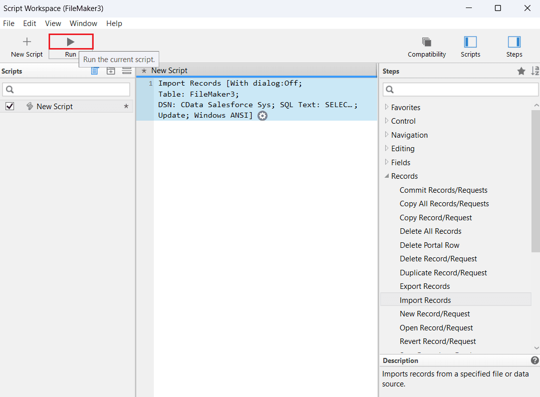Toggle the Steps pane toolbar icon

point(514,42)
